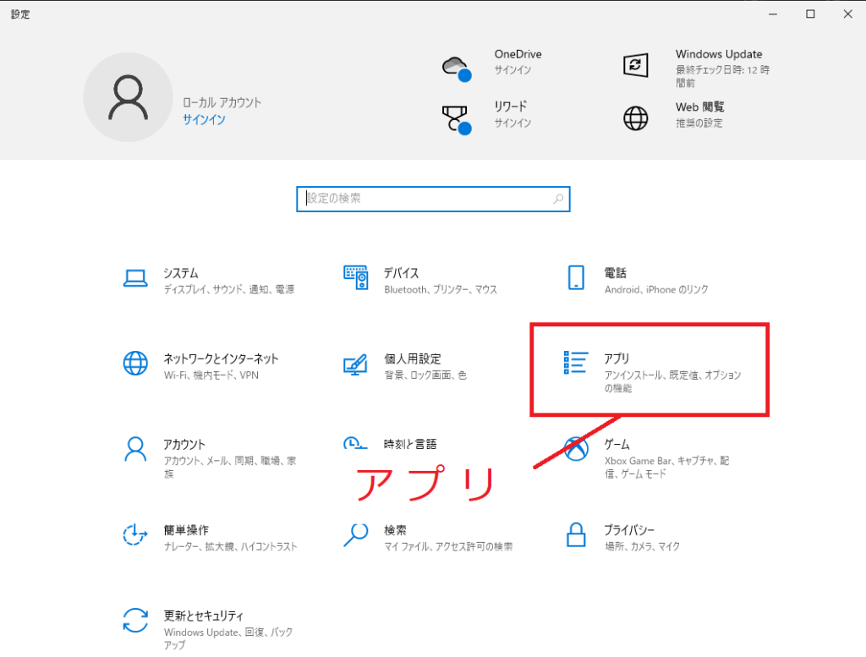The width and height of the screenshot is (866, 657).
Task: Click the アプリ list icon
Action: coord(576,362)
